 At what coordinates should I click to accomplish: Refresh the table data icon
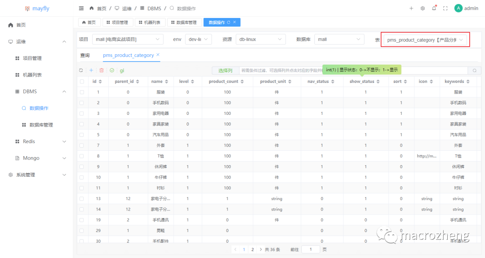pyautogui.click(x=81, y=70)
